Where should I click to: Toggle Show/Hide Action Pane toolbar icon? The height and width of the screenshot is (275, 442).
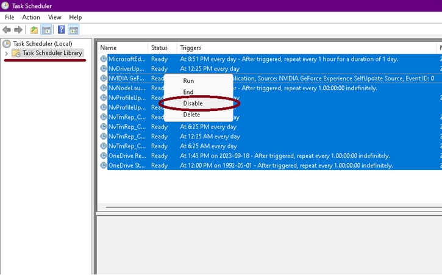click(73, 30)
